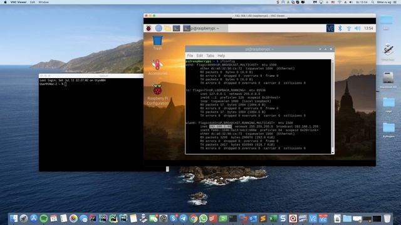The image size is (401, 225).
Task: Open Sublime Text from the Dock
Action: point(263,218)
